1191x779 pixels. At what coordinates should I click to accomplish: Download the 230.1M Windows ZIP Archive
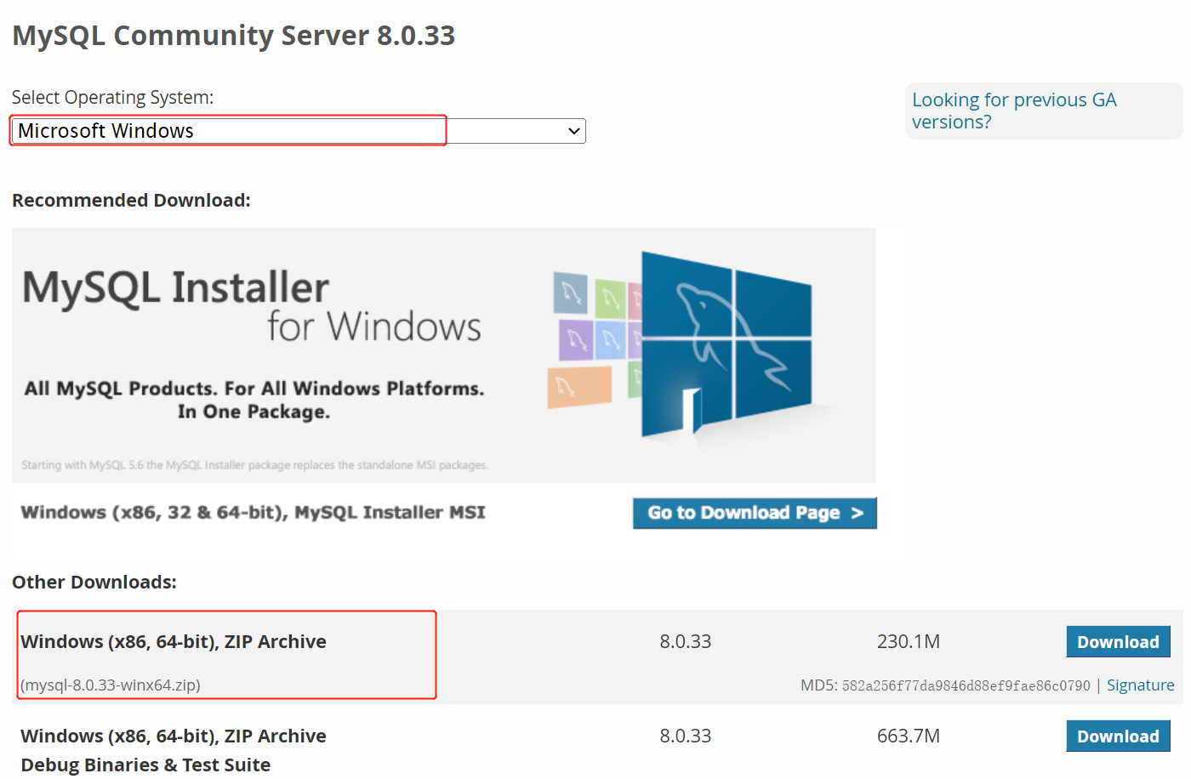tap(1118, 642)
